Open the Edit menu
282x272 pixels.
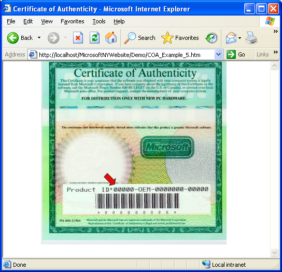click(28, 21)
